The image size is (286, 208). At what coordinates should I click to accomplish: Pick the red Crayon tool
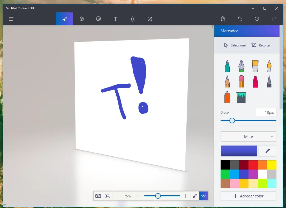point(255,82)
